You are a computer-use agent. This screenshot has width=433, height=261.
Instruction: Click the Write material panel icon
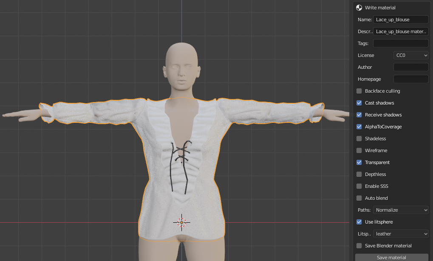(359, 8)
